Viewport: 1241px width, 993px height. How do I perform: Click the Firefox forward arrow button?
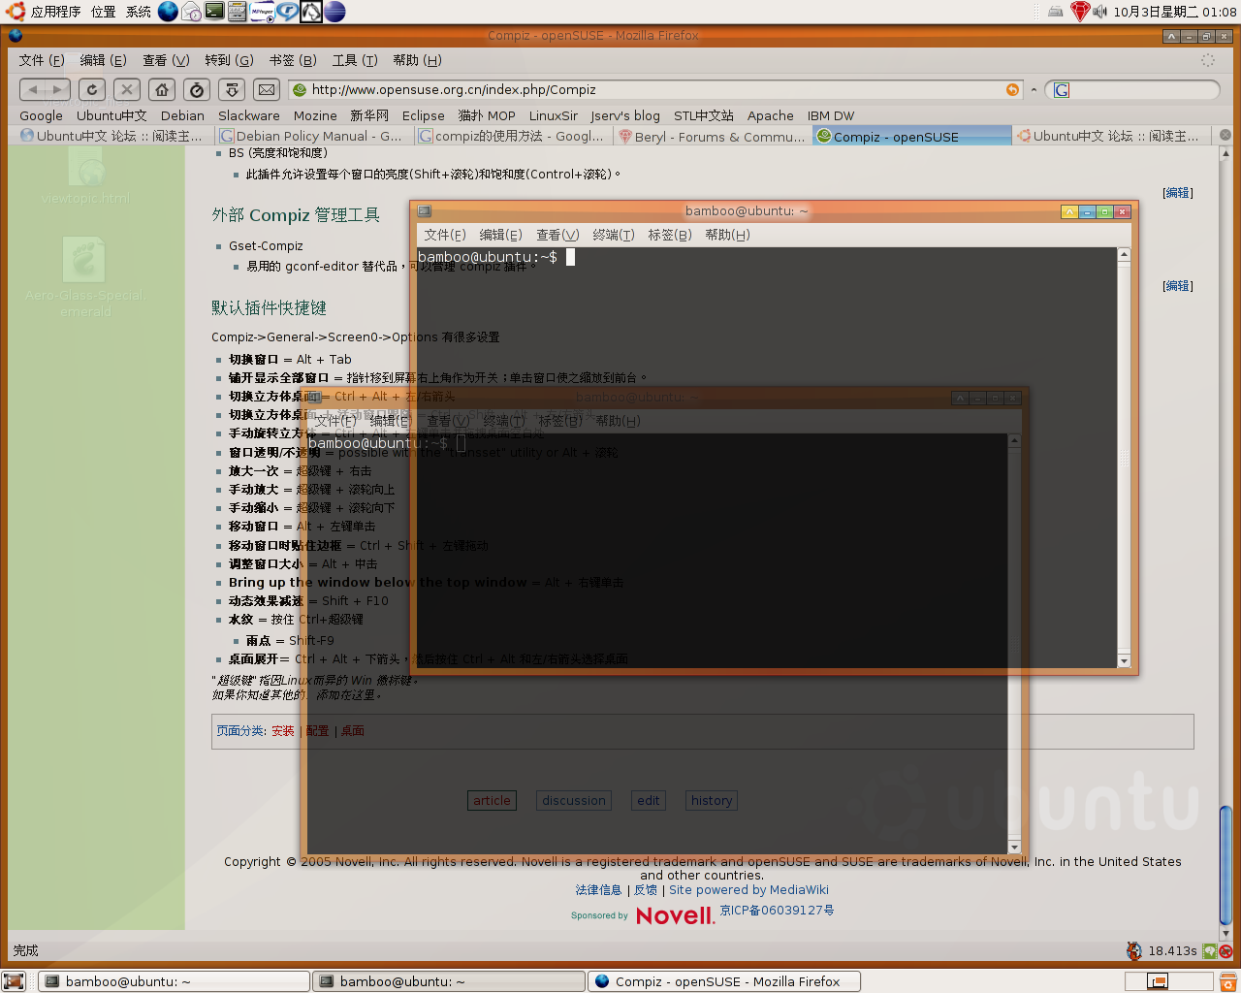57,90
